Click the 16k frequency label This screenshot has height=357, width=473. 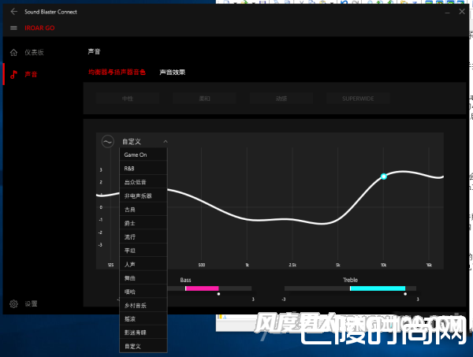point(429,265)
